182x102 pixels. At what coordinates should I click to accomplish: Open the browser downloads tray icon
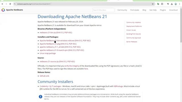(x=172, y=4)
